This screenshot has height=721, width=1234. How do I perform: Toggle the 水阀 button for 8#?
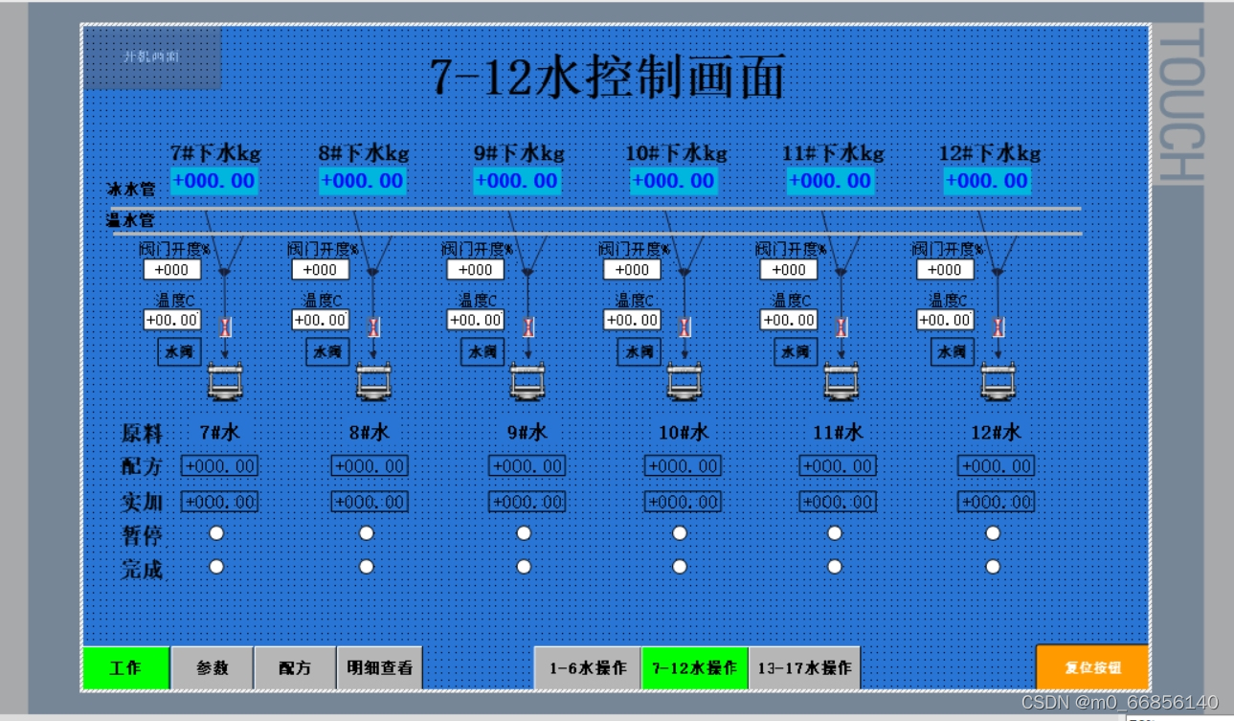(x=328, y=351)
